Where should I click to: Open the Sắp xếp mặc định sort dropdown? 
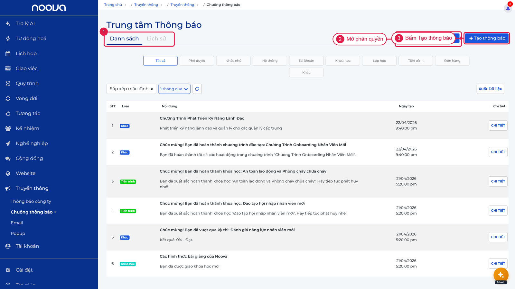click(131, 89)
